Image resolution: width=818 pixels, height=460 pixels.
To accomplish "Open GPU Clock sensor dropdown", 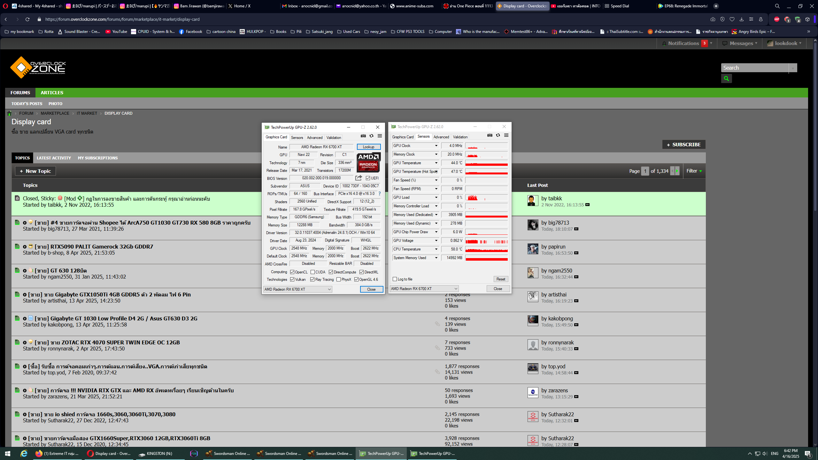I will 436,146.
